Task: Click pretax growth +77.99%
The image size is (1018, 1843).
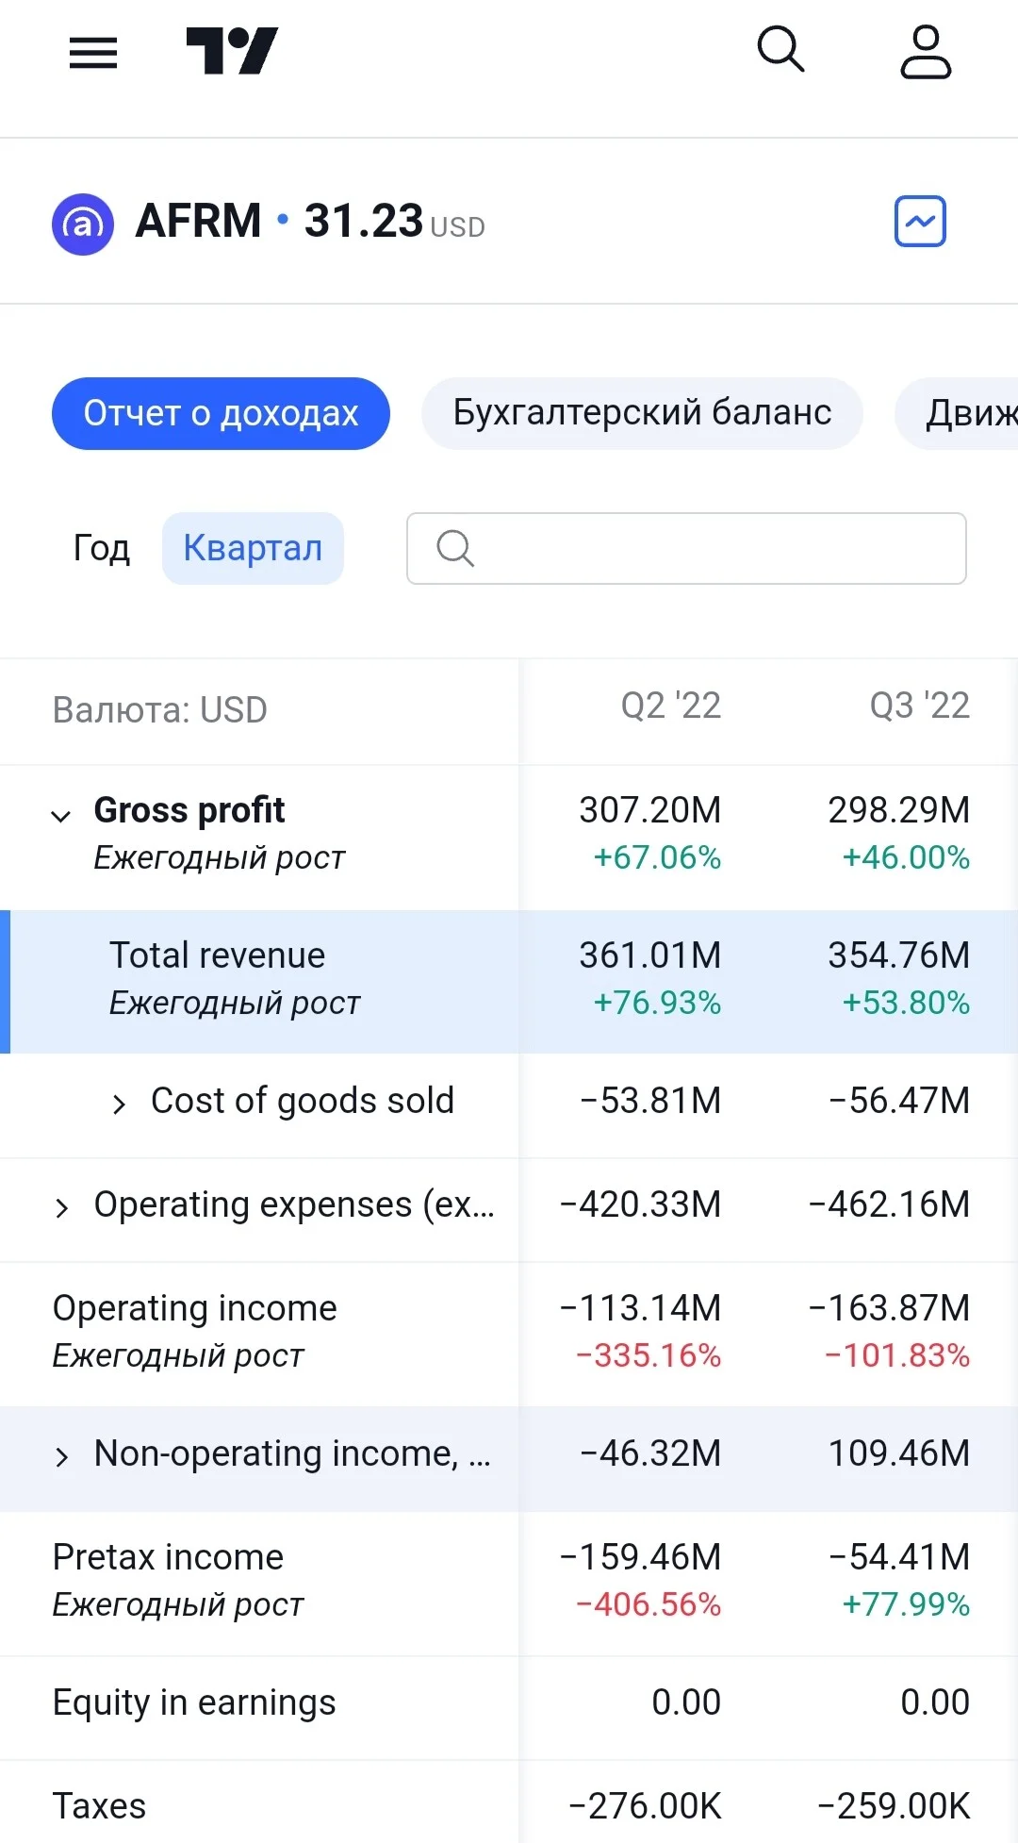Action: click(x=906, y=1604)
